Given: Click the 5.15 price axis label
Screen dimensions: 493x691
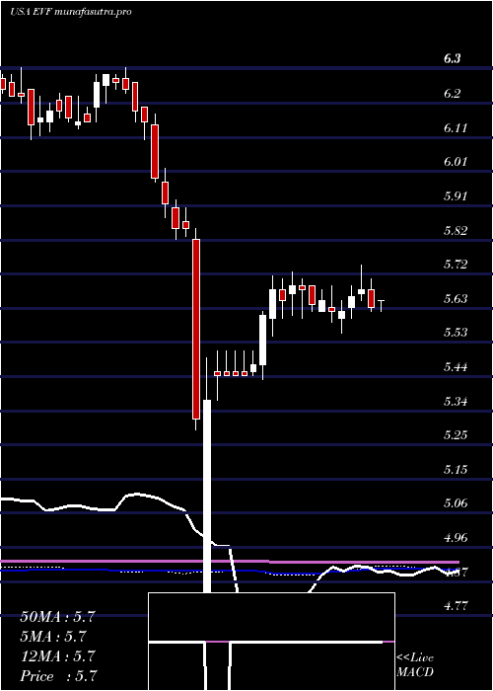Looking at the screenshot, I should pos(456,469).
